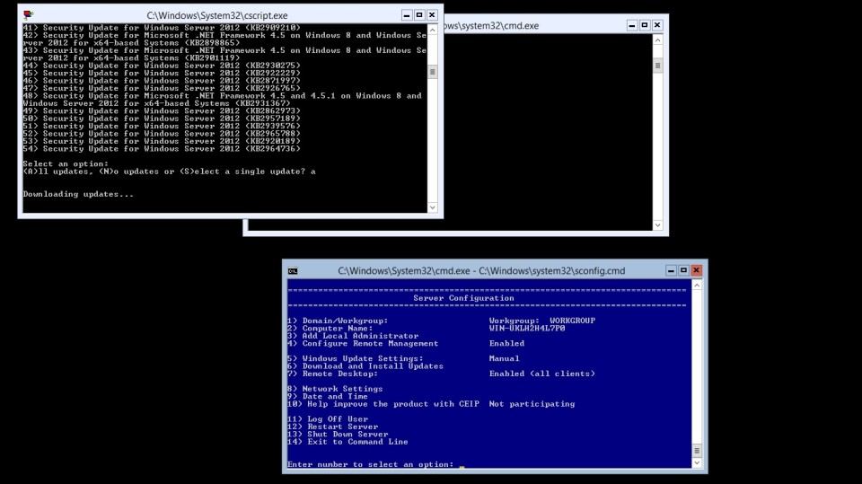Click scroll up arrow in background cmd.exe window
Viewport: 862px width, 484px height.
(x=658, y=40)
